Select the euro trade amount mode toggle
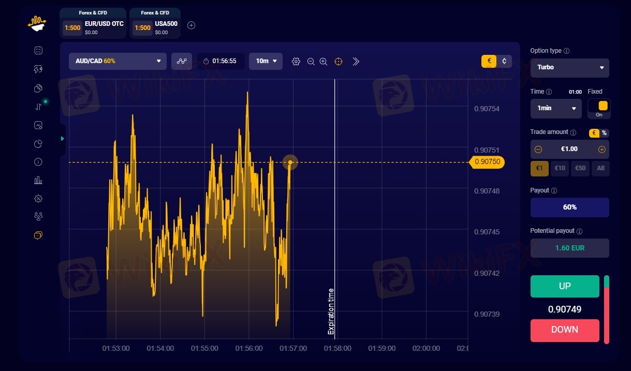This screenshot has width=631, height=371. tap(594, 133)
